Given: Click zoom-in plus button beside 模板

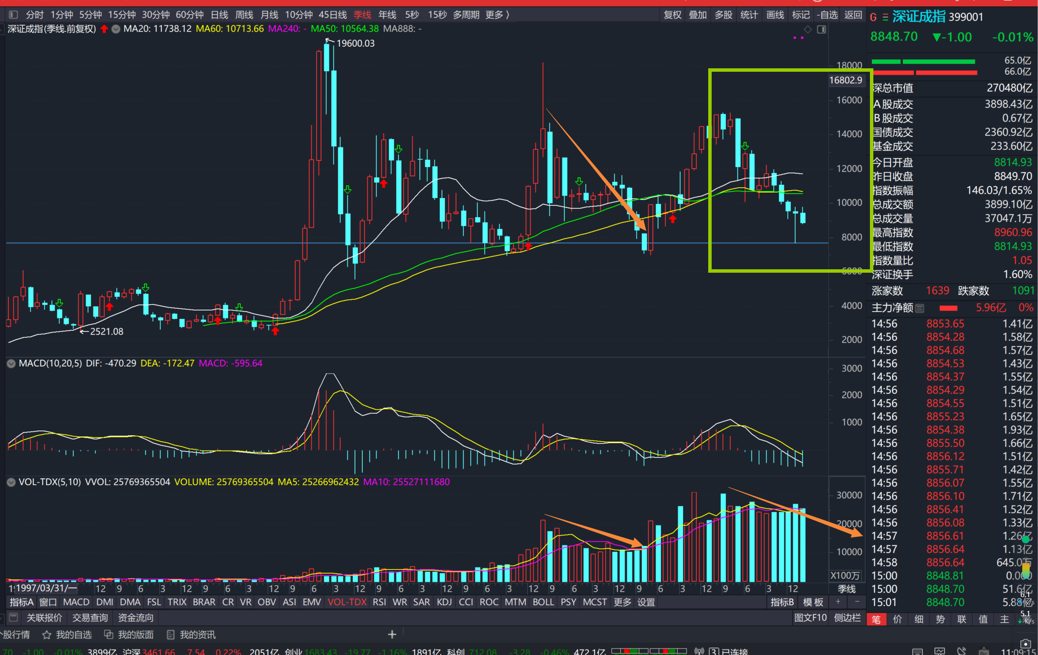Looking at the screenshot, I should pyautogui.click(x=838, y=602).
